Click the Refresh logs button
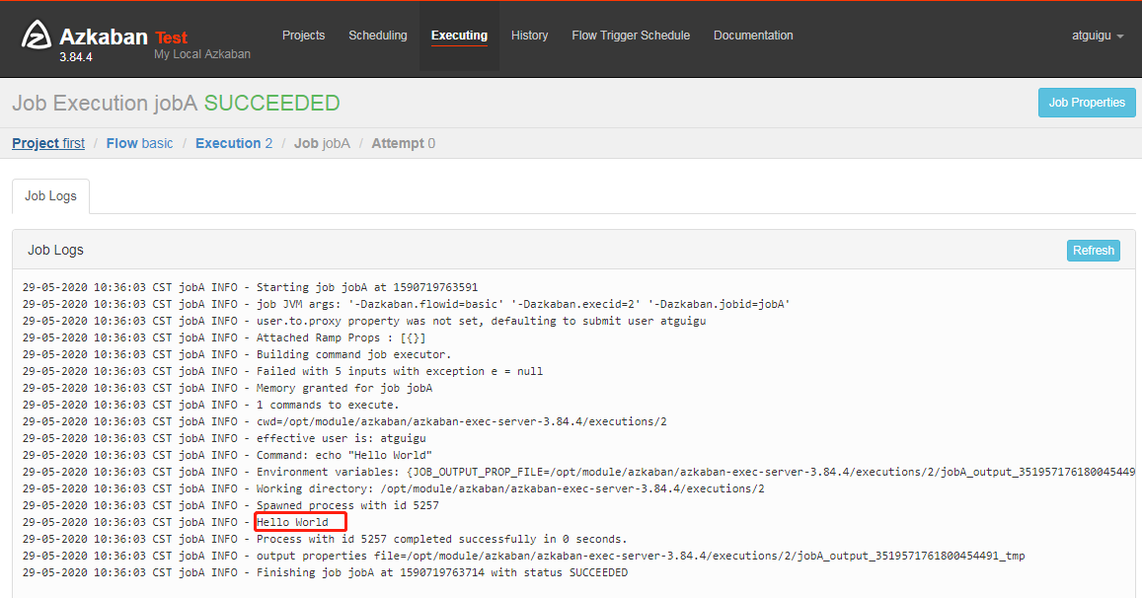 point(1094,251)
